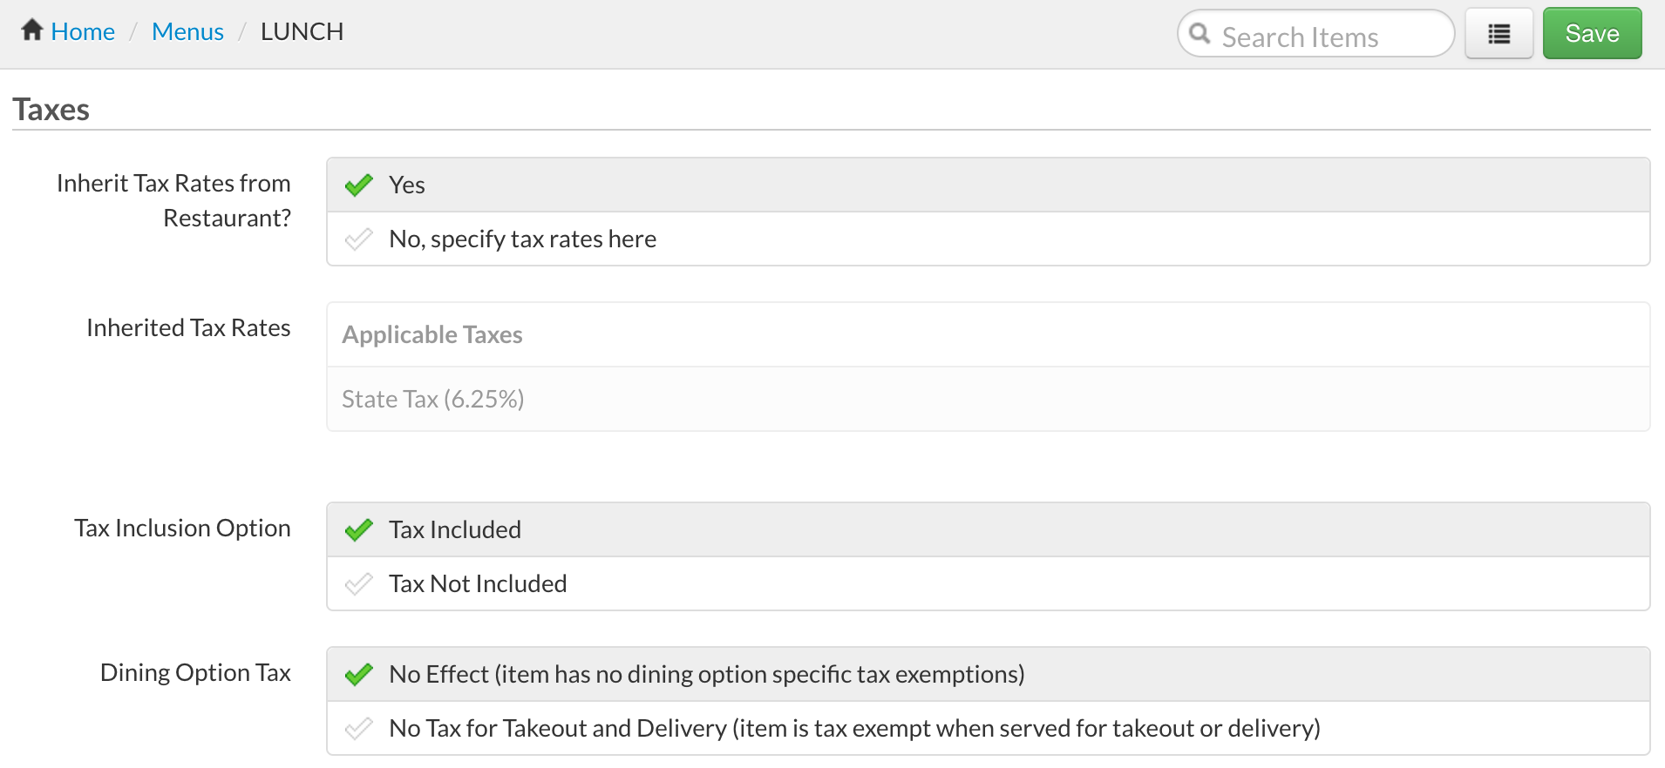
Task: Click the green checkmark beside Yes
Action: 358,185
